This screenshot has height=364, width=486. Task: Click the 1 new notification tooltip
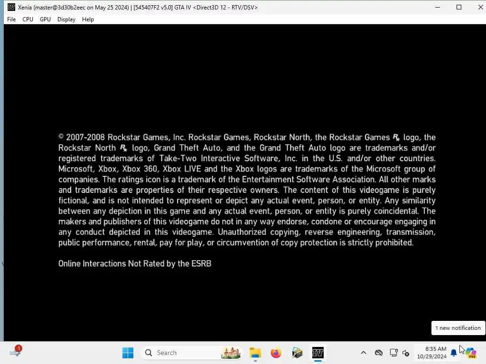[x=458, y=328]
